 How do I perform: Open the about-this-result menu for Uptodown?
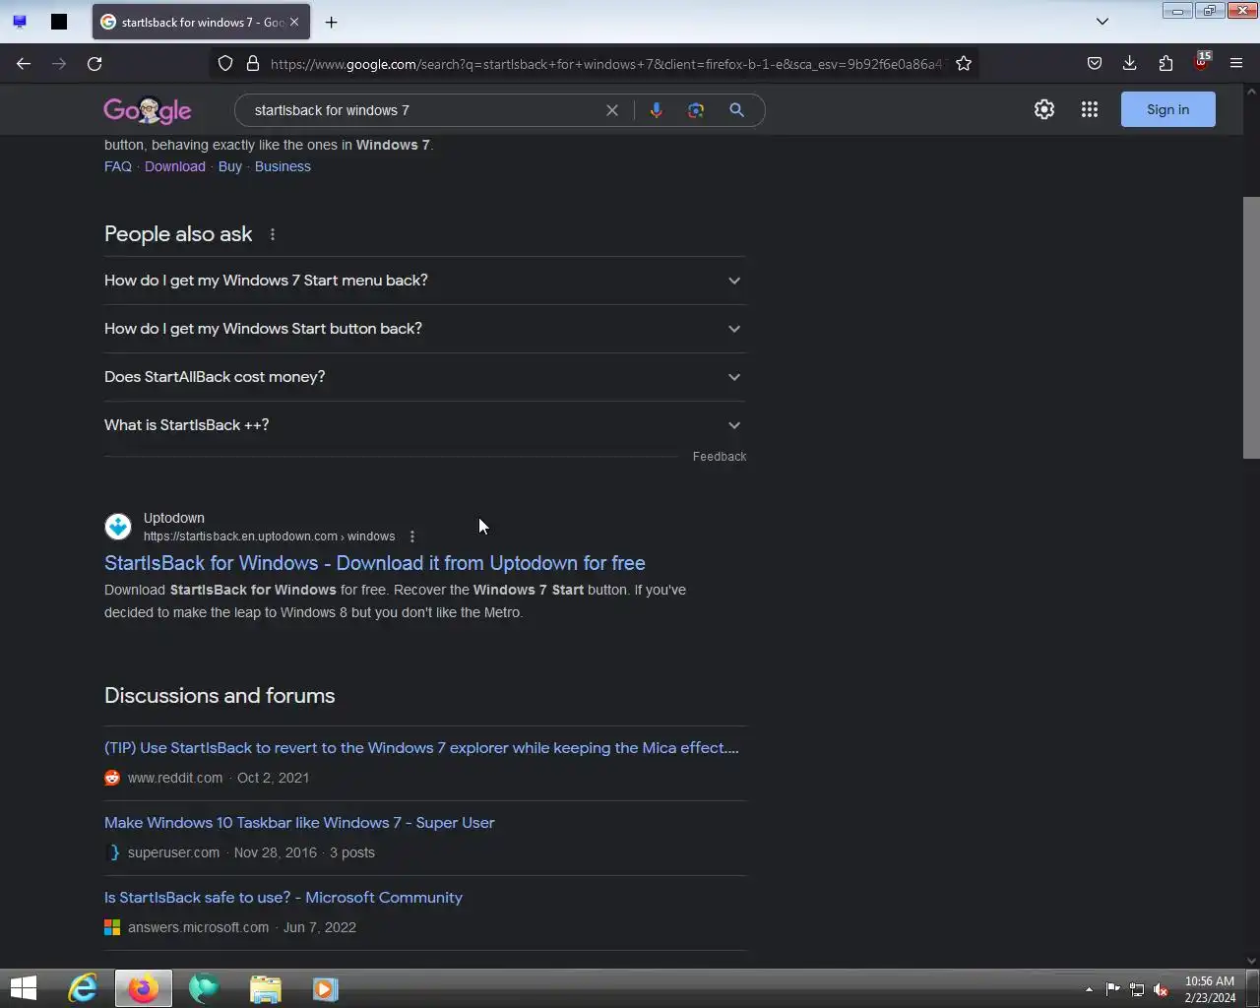tap(412, 536)
